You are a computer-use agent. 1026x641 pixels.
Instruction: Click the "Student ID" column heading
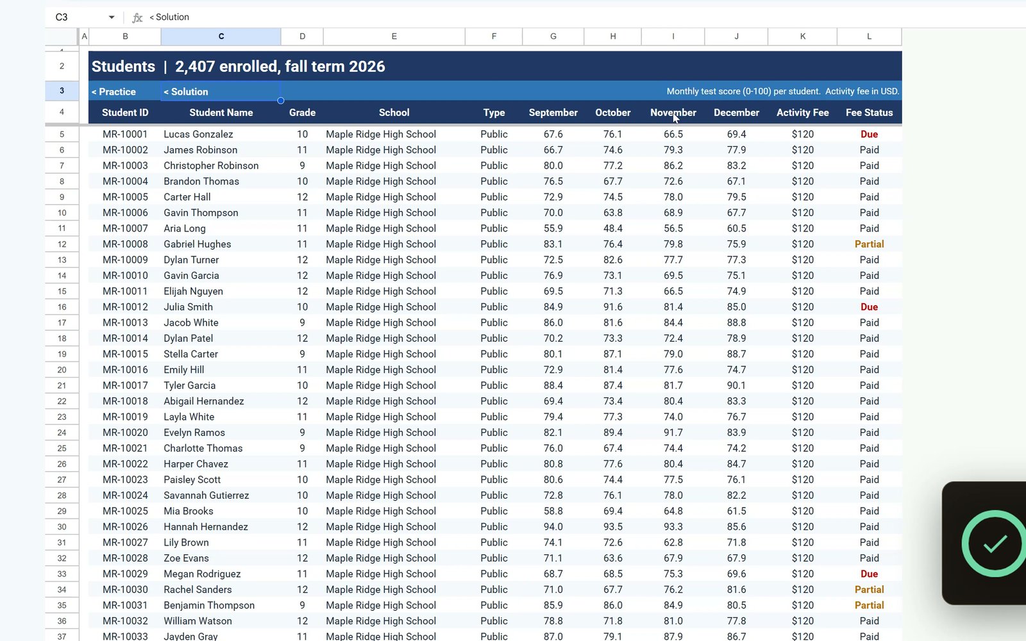pos(125,113)
